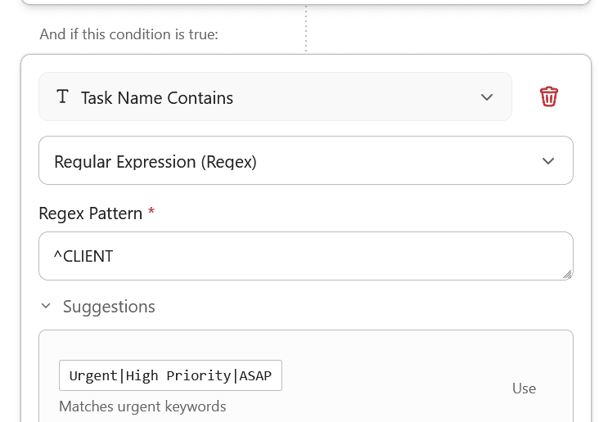Click chevron arrow on Task Name Contains
Screen dimensions: 599x422
pos(487,97)
